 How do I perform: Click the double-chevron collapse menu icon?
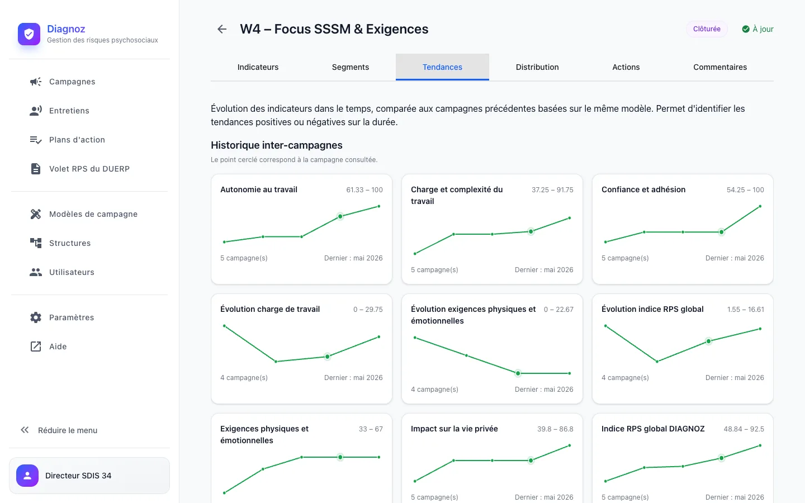pyautogui.click(x=25, y=430)
